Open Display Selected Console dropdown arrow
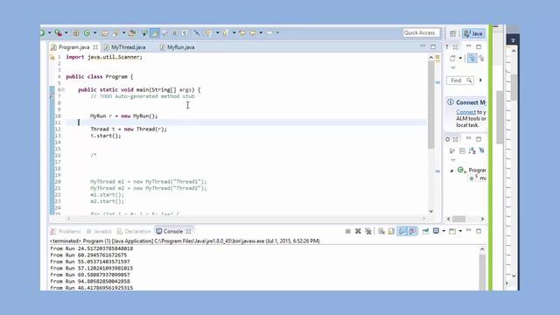This screenshot has height=315, width=560. point(444,231)
